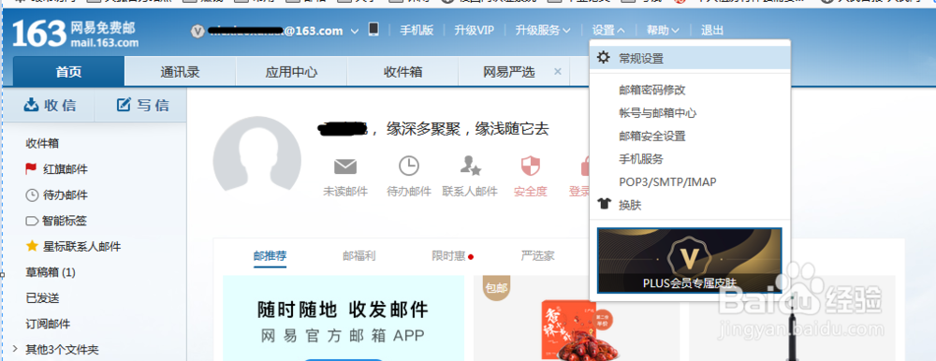
Task: Click the yellow star icon for 星标联系人邮件
Action: pyautogui.click(x=32, y=246)
